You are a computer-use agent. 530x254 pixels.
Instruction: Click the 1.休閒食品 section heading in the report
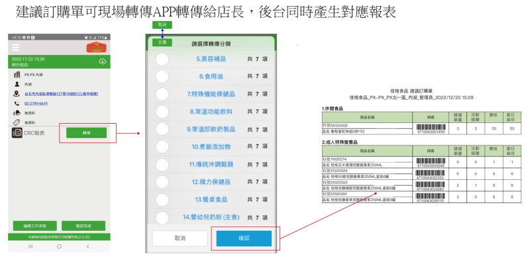click(333, 108)
